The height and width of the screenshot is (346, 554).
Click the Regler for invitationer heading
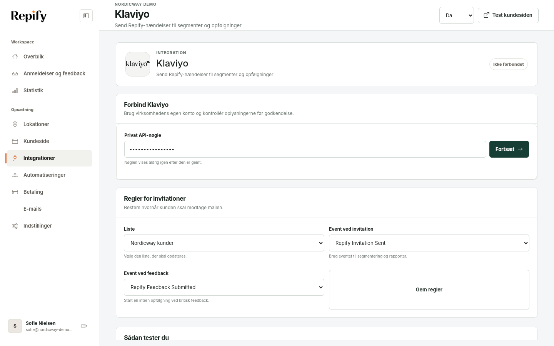(x=155, y=198)
